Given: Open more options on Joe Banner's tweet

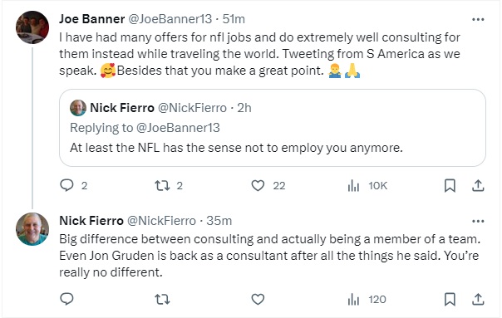Looking at the screenshot, I should (478, 20).
